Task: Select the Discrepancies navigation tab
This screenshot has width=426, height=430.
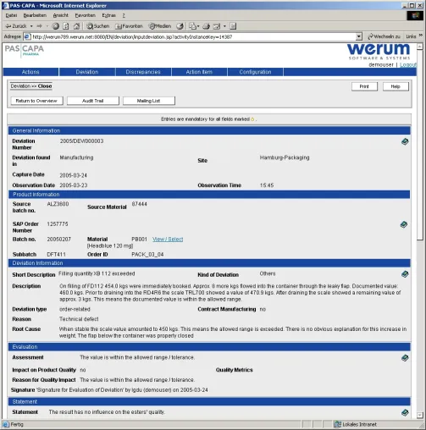Action: (143, 72)
